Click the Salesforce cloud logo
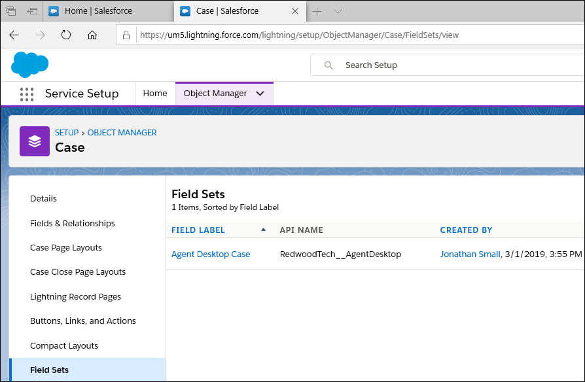The height and width of the screenshot is (382, 585). pos(30,65)
